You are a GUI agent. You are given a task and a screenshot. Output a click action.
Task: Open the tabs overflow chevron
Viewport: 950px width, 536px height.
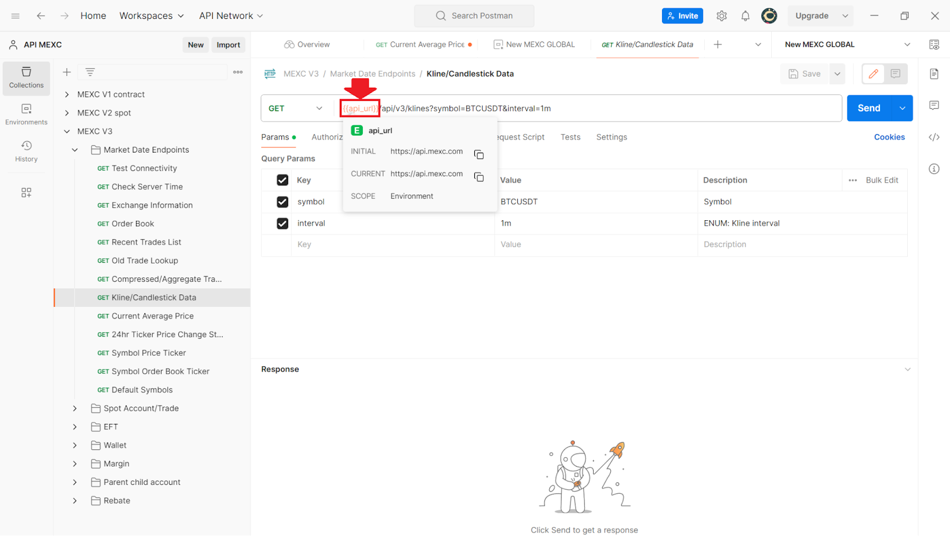click(758, 45)
